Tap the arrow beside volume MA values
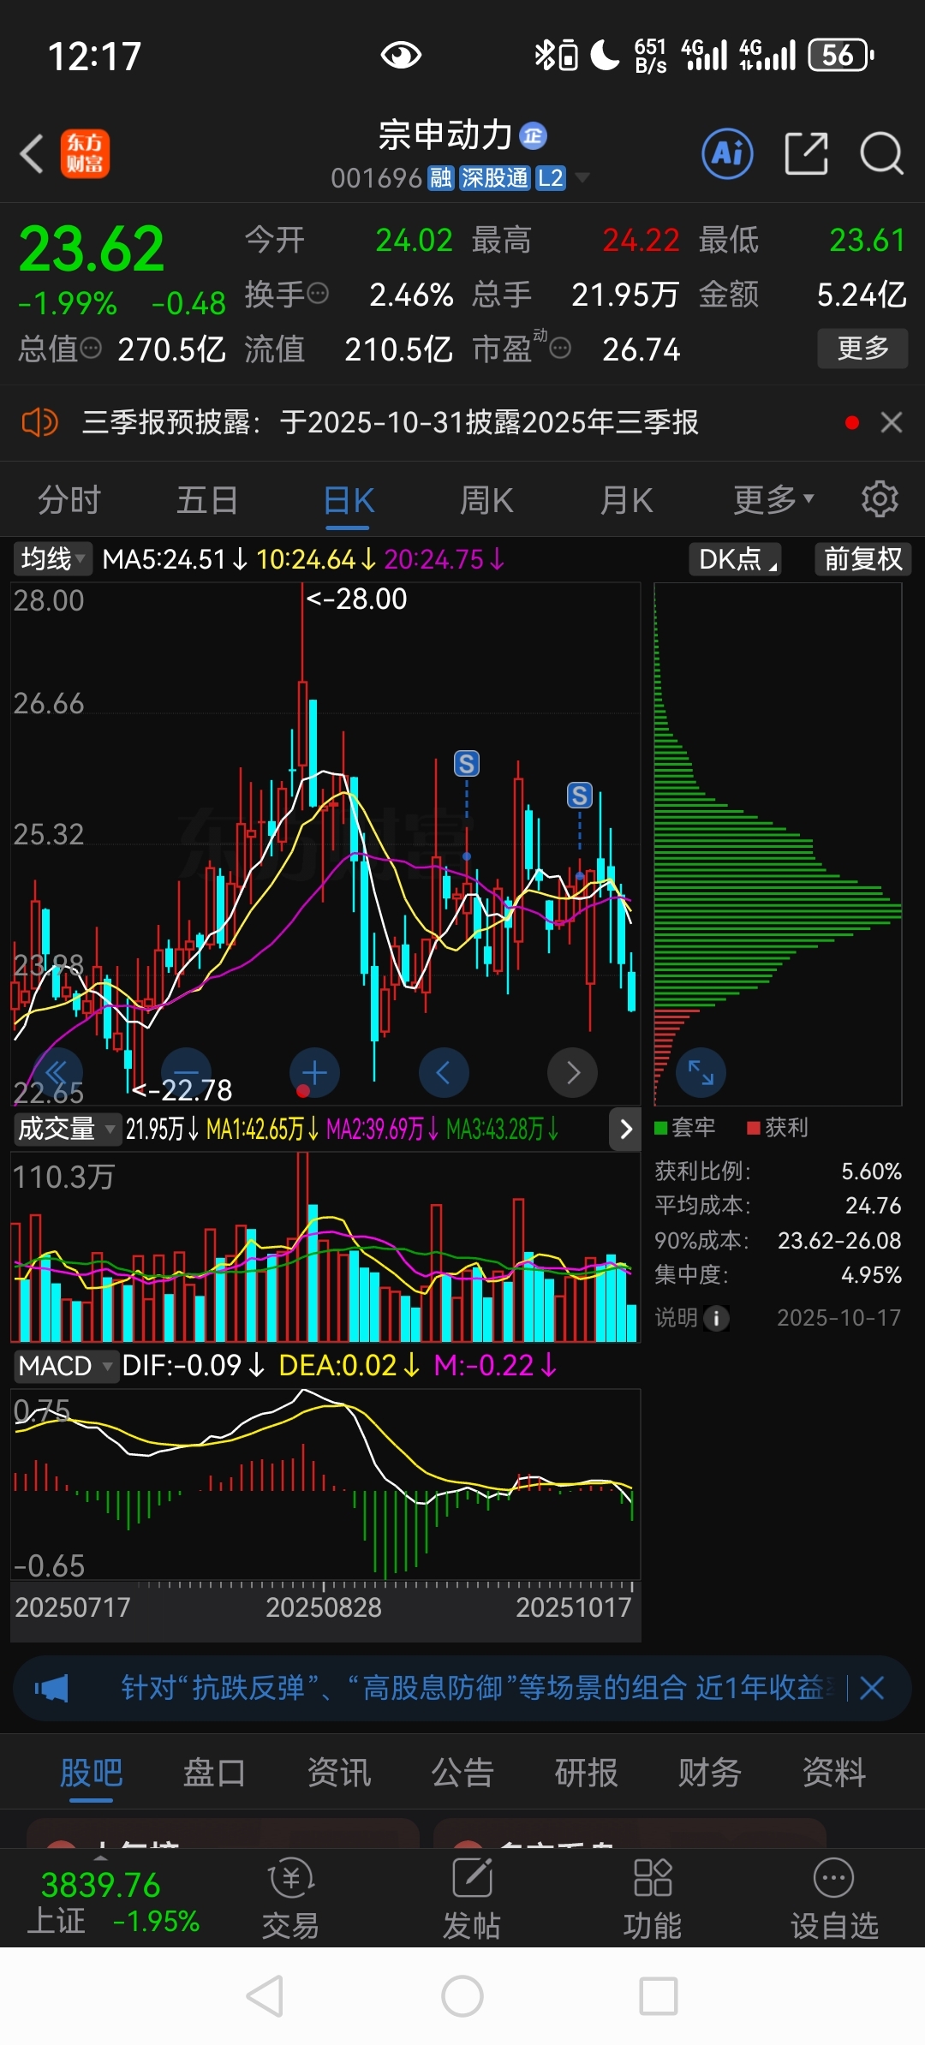The image size is (925, 2045). coord(626,1130)
